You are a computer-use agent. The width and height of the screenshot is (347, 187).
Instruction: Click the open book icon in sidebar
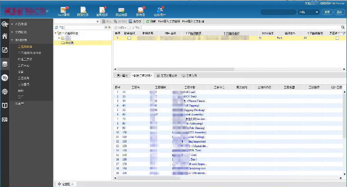tap(5, 105)
